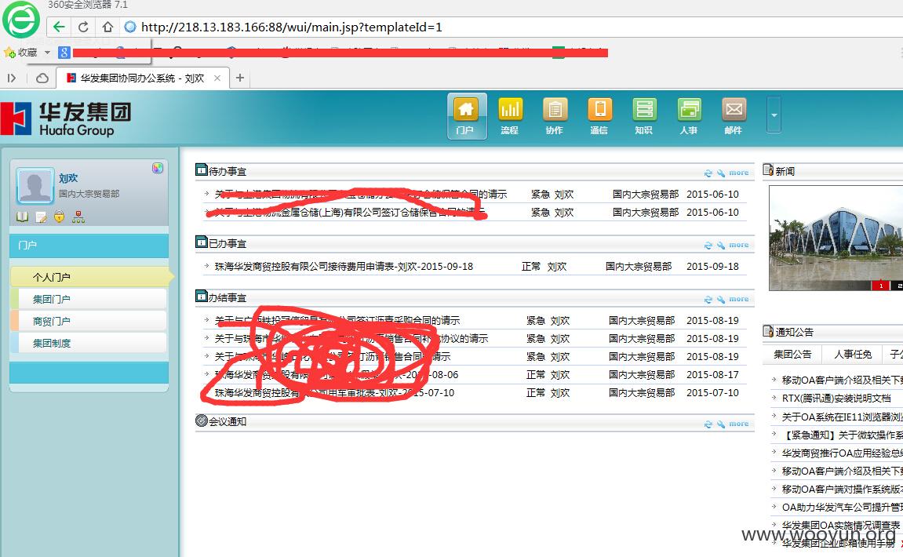Close the 华发集团协同办公系统 tab
The image size is (903, 557).
pyautogui.click(x=217, y=78)
